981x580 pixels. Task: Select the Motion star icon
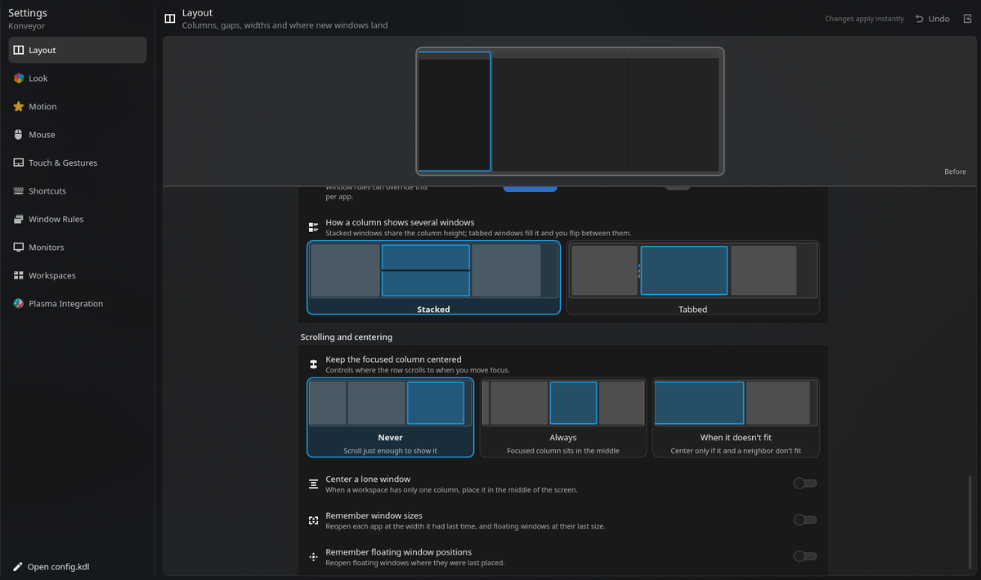point(19,106)
